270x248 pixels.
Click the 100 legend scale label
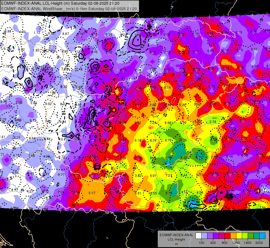pyautogui.click(x=201, y=243)
